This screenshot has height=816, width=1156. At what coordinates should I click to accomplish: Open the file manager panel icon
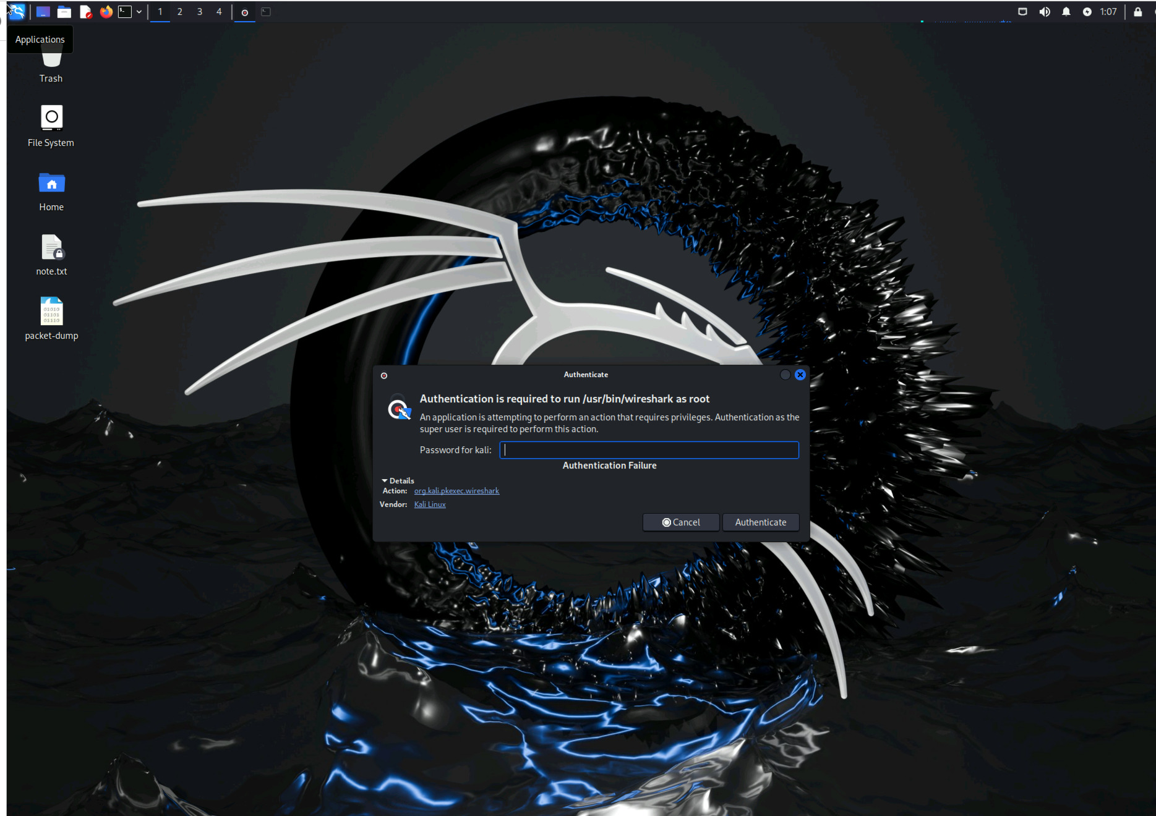click(x=64, y=12)
